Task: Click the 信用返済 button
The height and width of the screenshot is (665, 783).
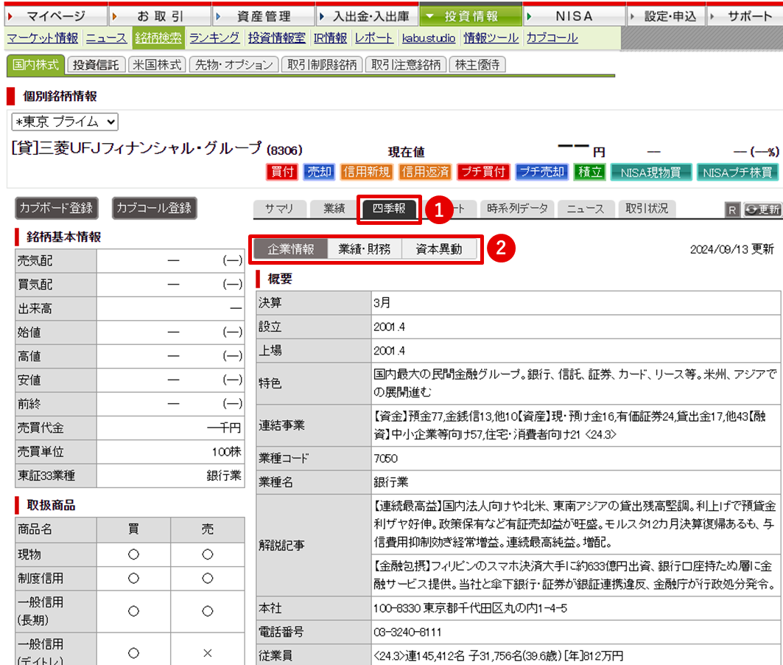Action: [x=426, y=172]
